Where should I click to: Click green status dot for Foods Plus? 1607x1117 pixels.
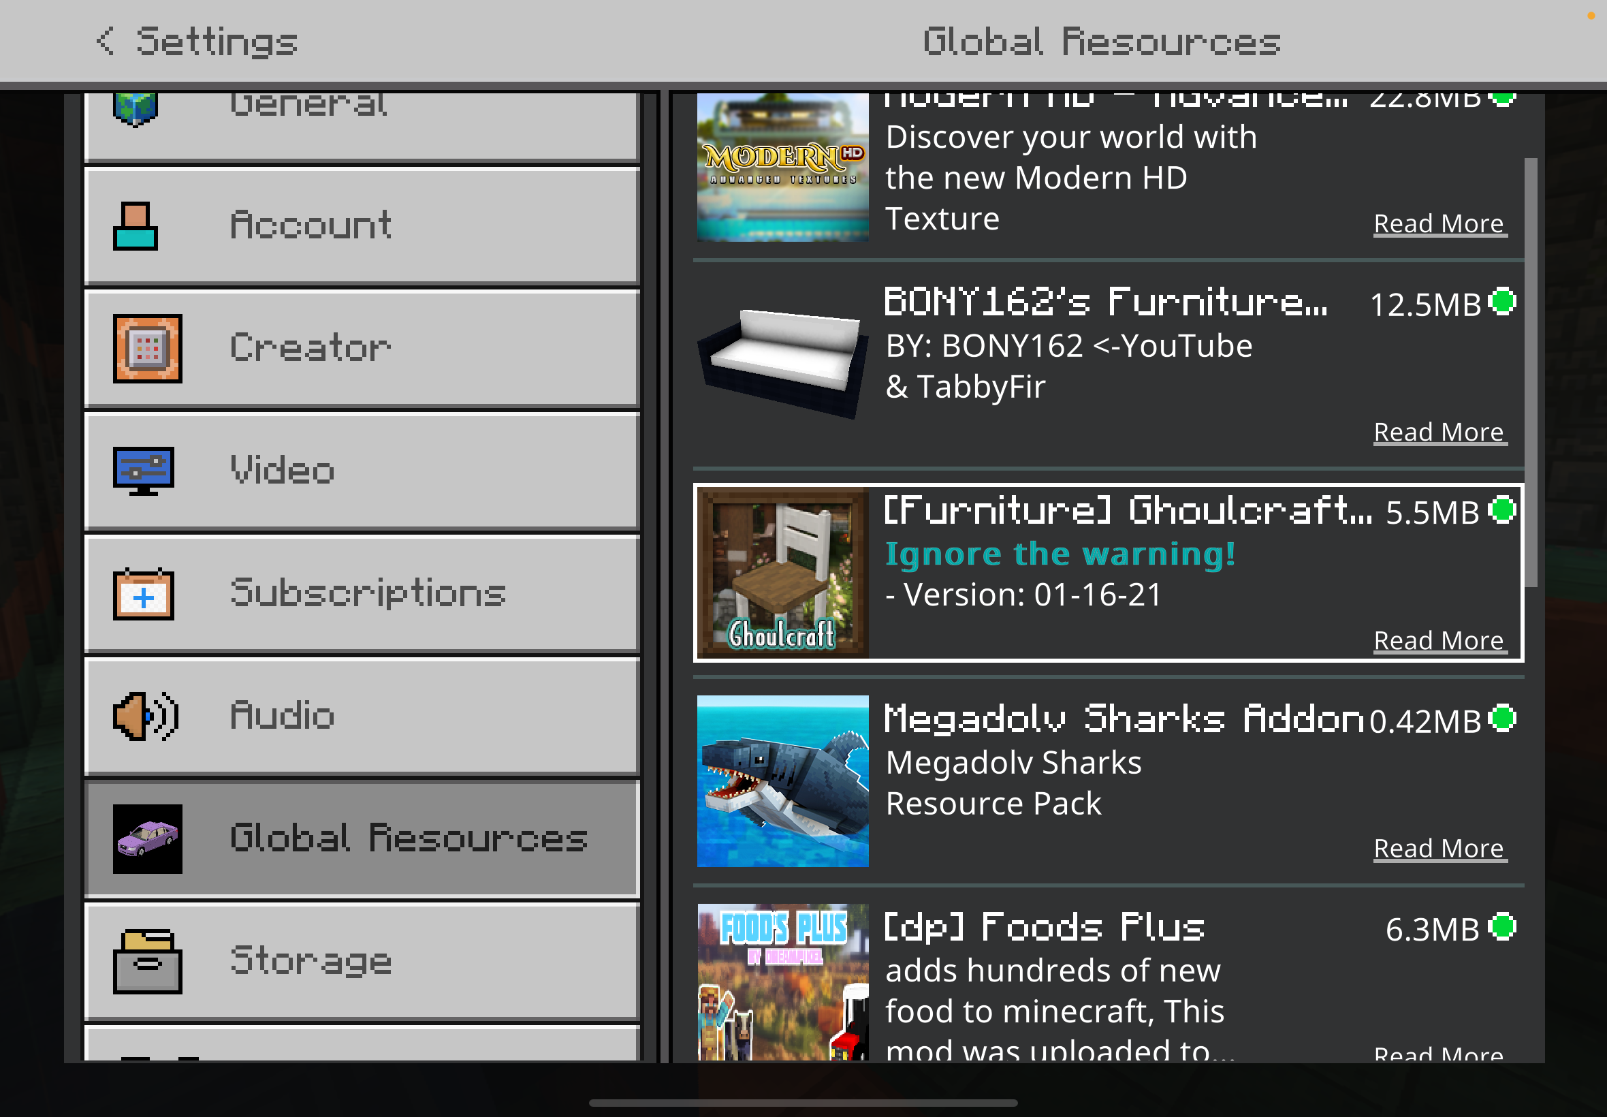tap(1501, 927)
